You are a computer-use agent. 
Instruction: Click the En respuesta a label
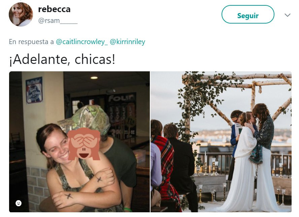point(31,41)
